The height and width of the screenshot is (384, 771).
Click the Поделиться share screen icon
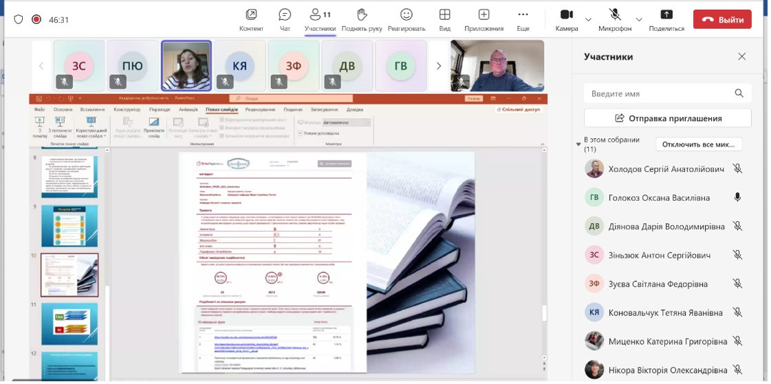(x=666, y=14)
